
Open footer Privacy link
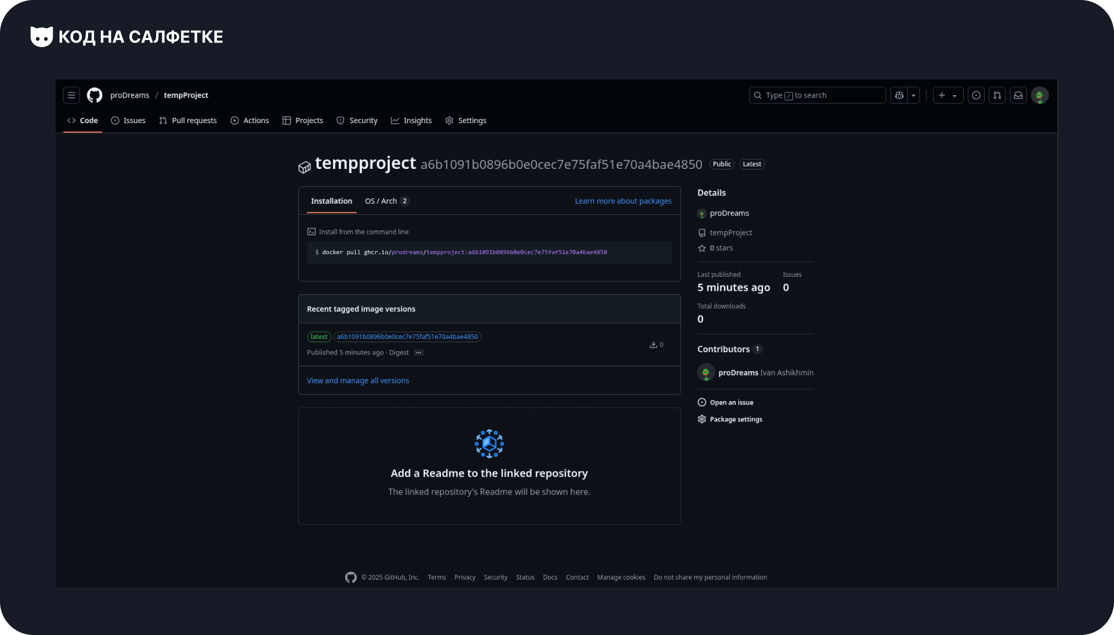click(x=465, y=578)
